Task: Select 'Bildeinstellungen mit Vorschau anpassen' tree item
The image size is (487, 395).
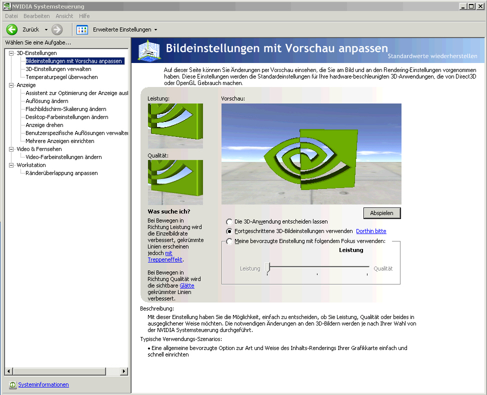Action: pos(75,61)
